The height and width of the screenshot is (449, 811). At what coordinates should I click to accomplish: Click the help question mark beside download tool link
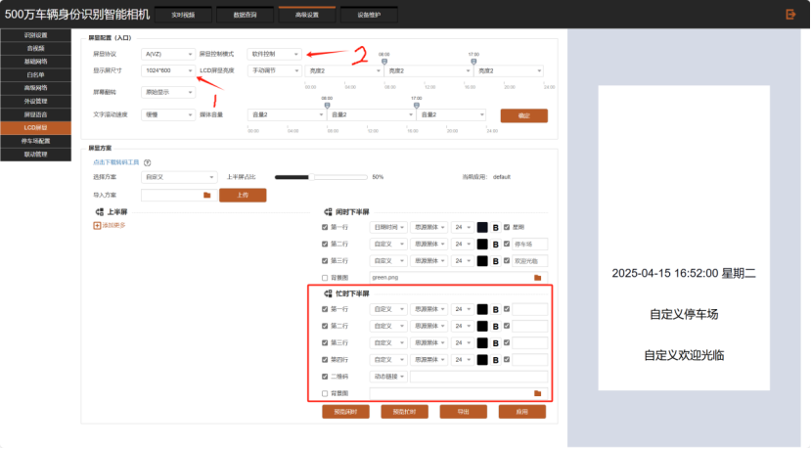(x=148, y=163)
